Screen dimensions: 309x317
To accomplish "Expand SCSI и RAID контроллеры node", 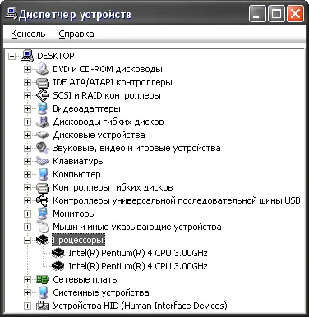I will [27, 96].
